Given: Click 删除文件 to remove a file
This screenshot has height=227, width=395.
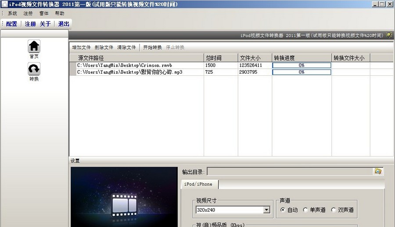Looking at the screenshot, I should 104,47.
